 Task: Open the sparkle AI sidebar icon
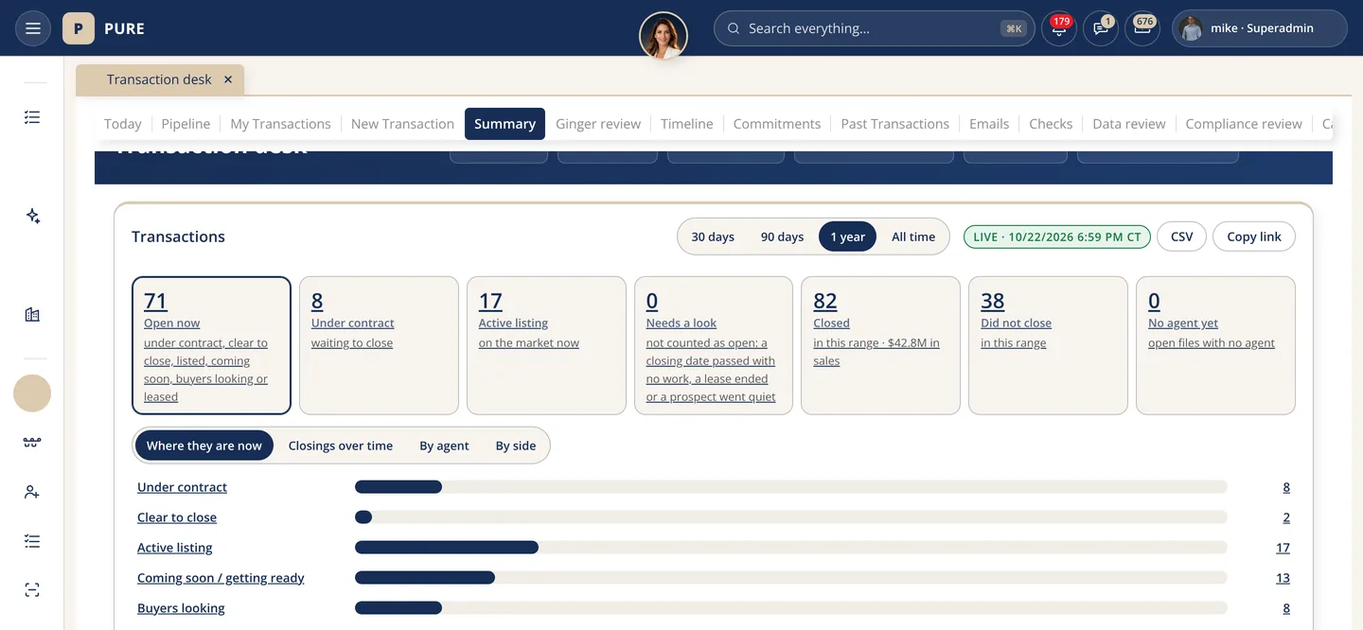(x=32, y=217)
